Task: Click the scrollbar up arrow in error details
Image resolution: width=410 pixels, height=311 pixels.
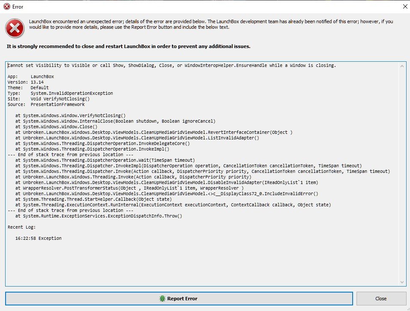Action: (x=402, y=66)
